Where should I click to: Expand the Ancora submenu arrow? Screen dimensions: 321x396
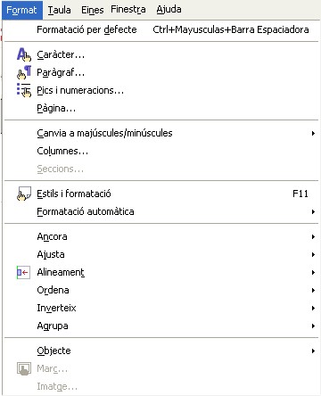click(x=313, y=236)
